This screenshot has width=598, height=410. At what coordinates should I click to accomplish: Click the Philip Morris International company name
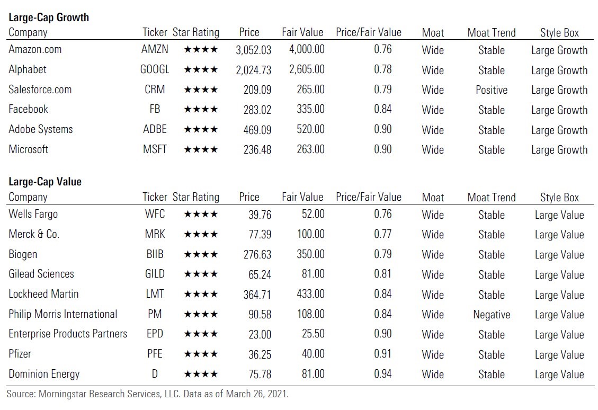point(63,314)
